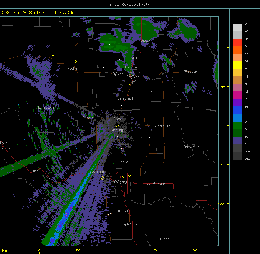Click the yellow radar site marker above Didsbury
This screenshot has width=260, height=254.
pos(117,125)
